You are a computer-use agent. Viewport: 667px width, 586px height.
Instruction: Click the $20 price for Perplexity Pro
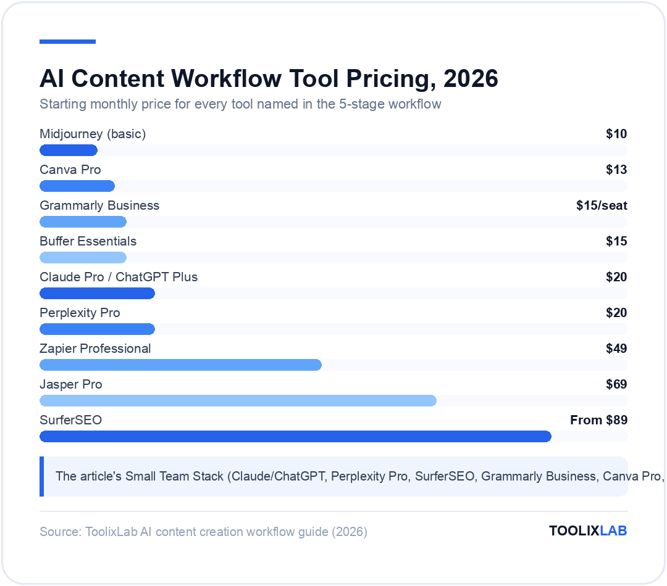coord(616,313)
